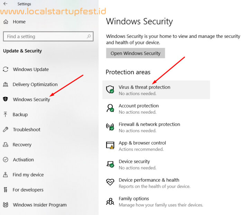Click the Virus & threat protection shield icon
Viewport: 242px width, 215px height.
(x=110, y=90)
